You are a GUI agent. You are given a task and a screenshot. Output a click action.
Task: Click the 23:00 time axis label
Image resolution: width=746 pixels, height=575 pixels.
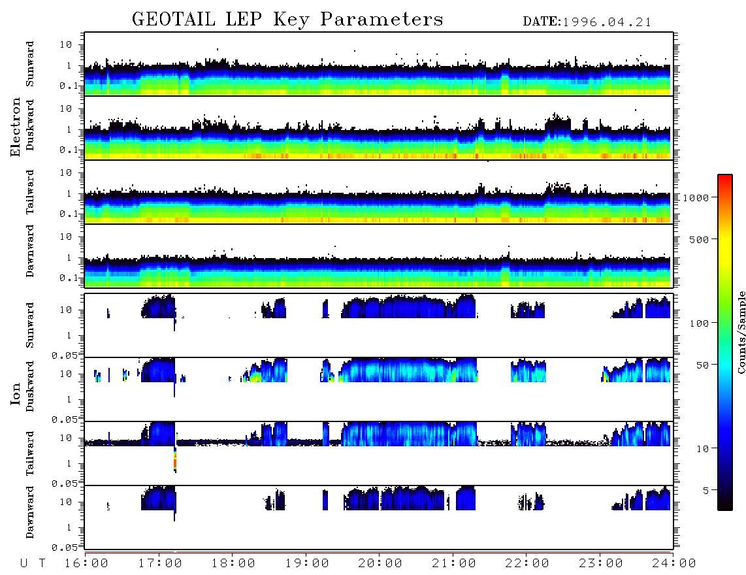[x=600, y=563]
